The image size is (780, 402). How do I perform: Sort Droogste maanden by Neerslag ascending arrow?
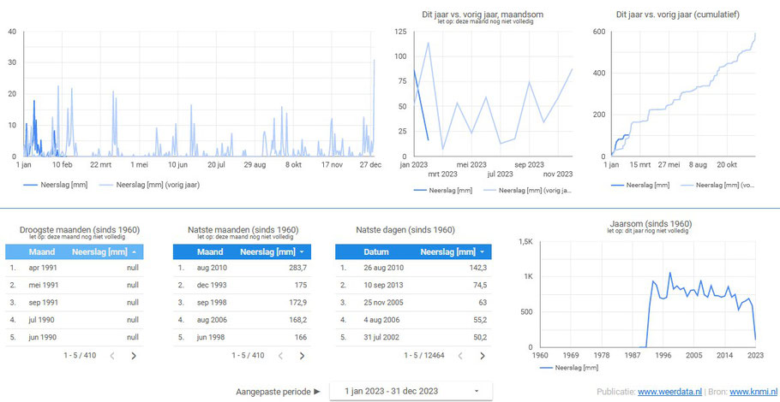135,252
